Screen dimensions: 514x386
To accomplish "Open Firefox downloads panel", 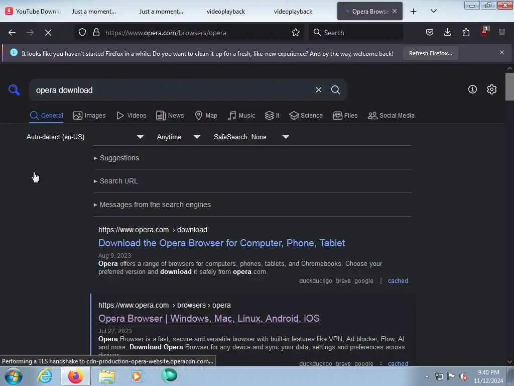I will [447, 33].
